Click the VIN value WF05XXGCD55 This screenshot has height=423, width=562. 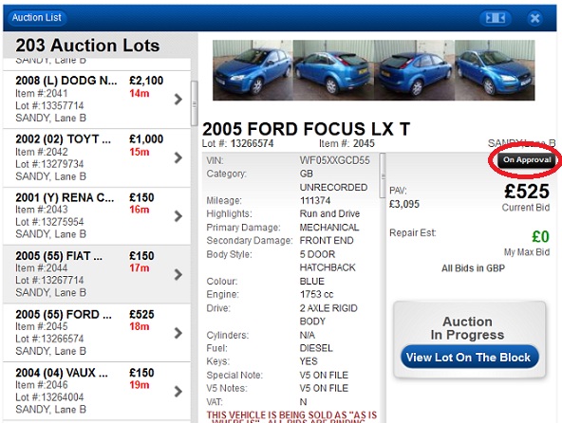pos(334,160)
